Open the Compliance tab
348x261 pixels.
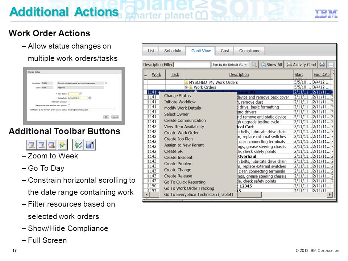(x=250, y=51)
